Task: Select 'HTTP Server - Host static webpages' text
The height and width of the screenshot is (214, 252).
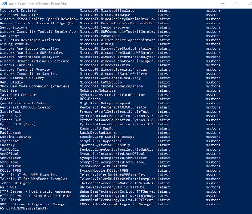Action: pos(36,191)
